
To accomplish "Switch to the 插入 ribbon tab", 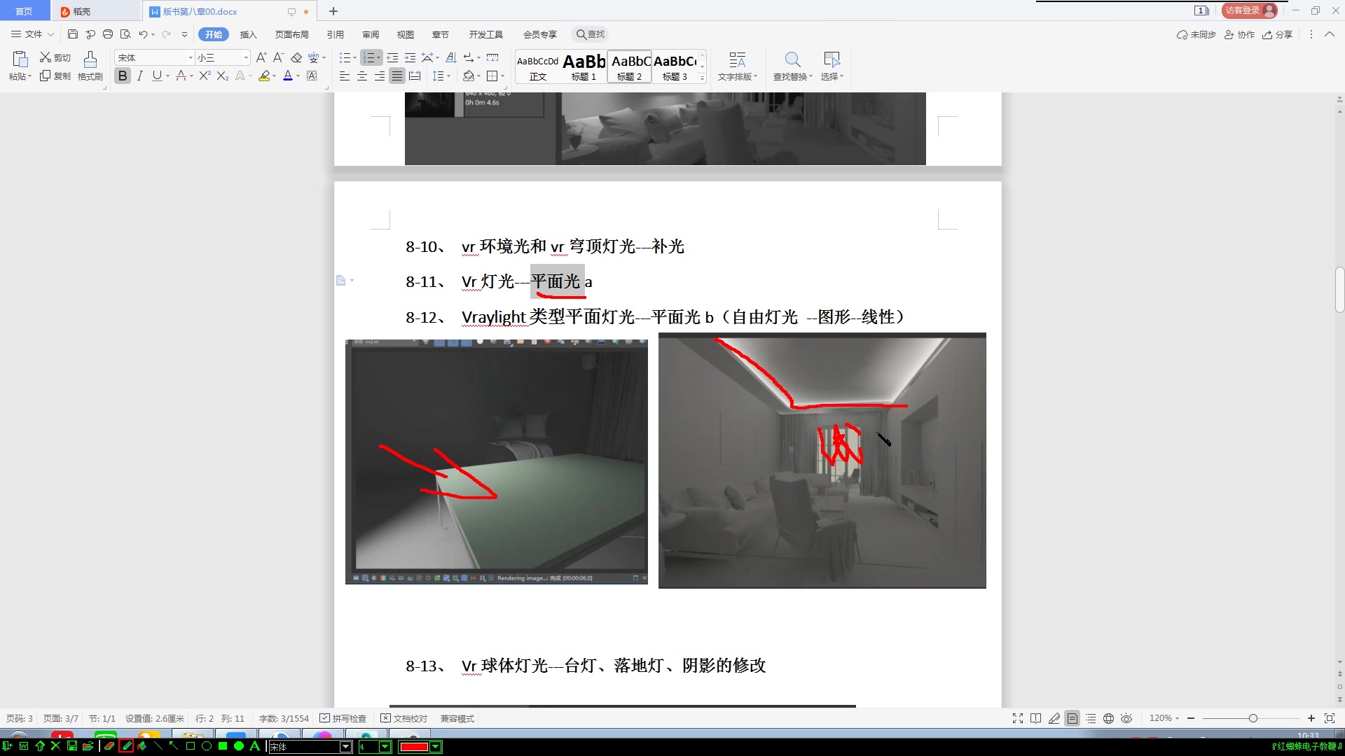I will (x=248, y=34).
